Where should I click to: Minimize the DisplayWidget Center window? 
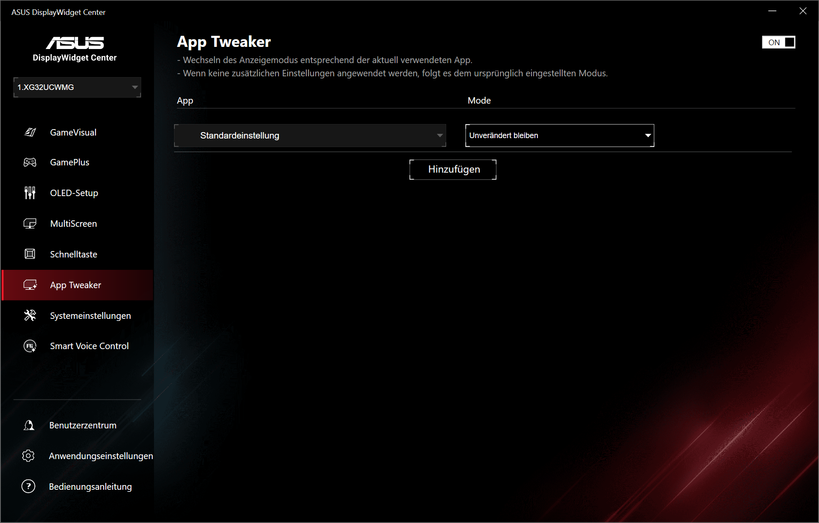click(x=772, y=12)
